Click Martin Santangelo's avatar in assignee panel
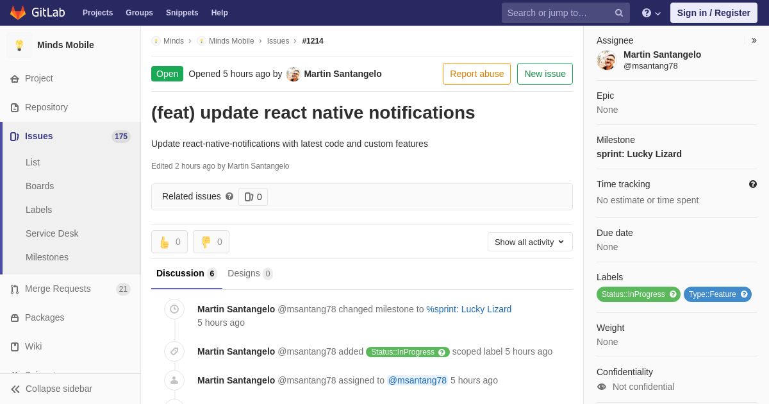This screenshot has width=769, height=404. 606,60
